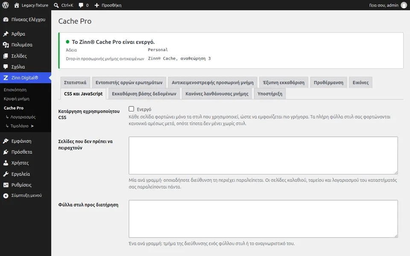Click the Πολυμέσα media icon

[6, 45]
